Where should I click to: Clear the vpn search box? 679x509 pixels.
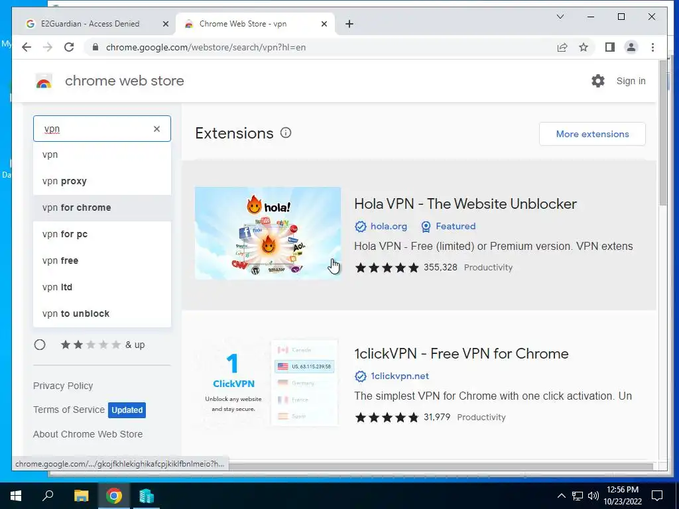pos(156,129)
